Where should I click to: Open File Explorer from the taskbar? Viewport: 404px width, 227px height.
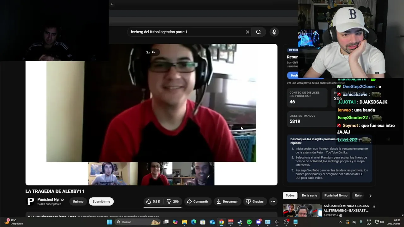tap(184, 222)
